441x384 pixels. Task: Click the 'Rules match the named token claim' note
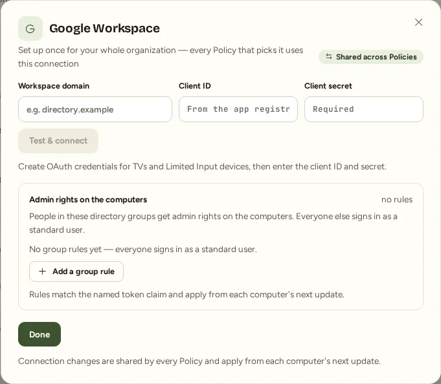[x=187, y=294]
